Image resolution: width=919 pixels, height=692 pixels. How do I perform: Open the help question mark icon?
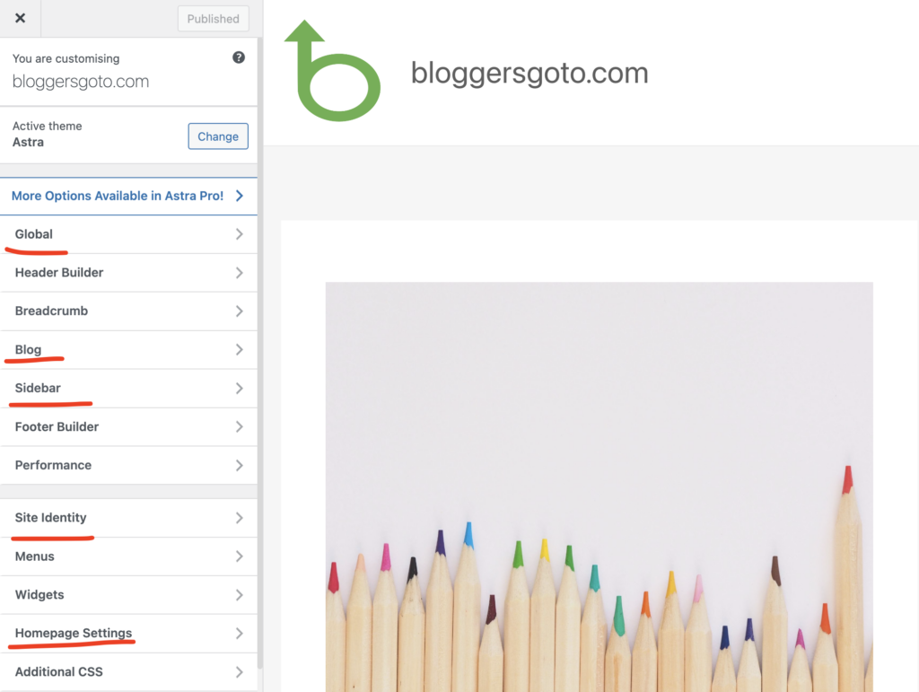click(239, 57)
